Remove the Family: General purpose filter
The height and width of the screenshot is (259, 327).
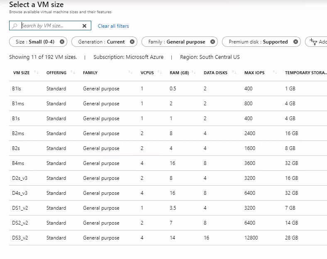coord(212,41)
